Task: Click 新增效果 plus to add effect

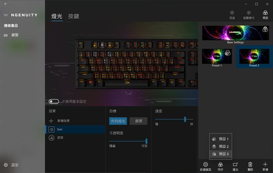Action: pos(51,121)
